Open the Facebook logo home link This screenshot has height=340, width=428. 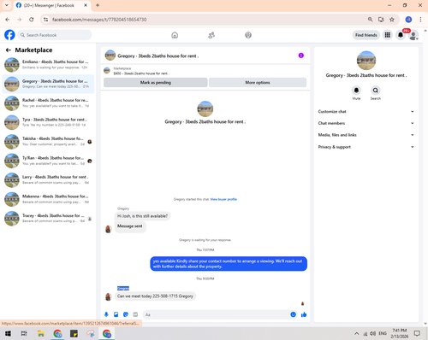pyautogui.click(x=9, y=35)
